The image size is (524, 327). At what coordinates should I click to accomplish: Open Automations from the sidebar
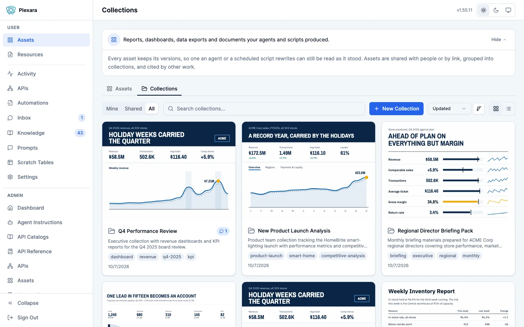point(46,103)
